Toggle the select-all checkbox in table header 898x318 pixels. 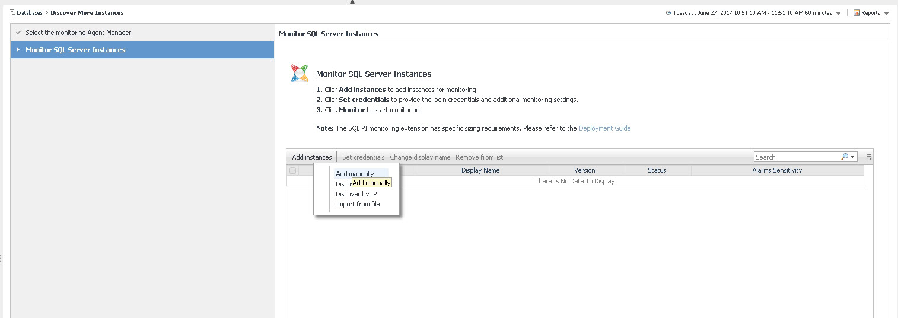pyautogui.click(x=292, y=171)
